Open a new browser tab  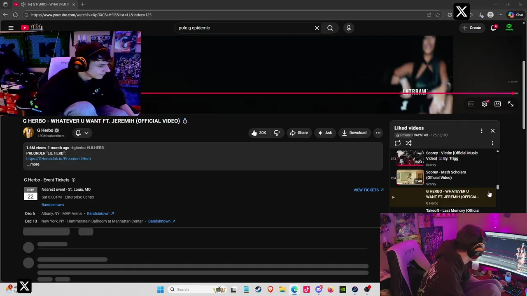point(83,4)
